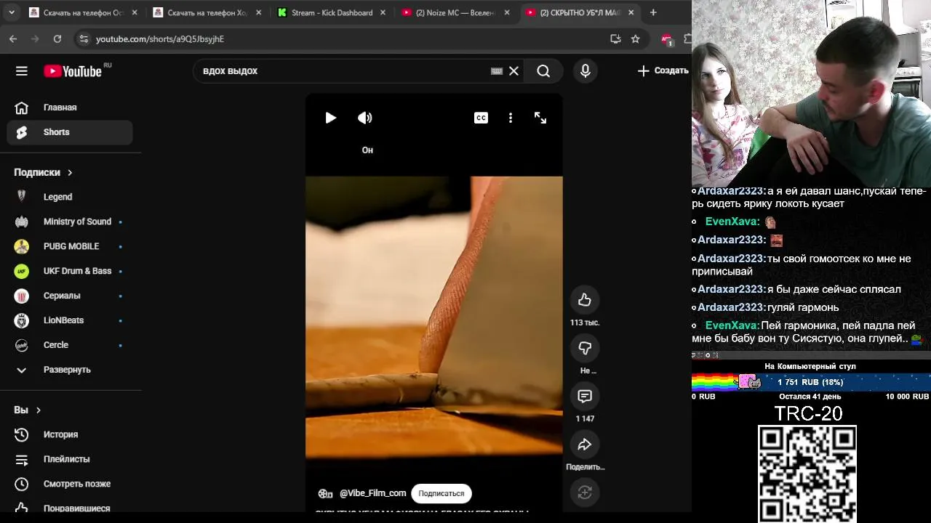The width and height of the screenshot is (931, 523).
Task: Go to YouTube home via logo
Action: click(x=72, y=70)
